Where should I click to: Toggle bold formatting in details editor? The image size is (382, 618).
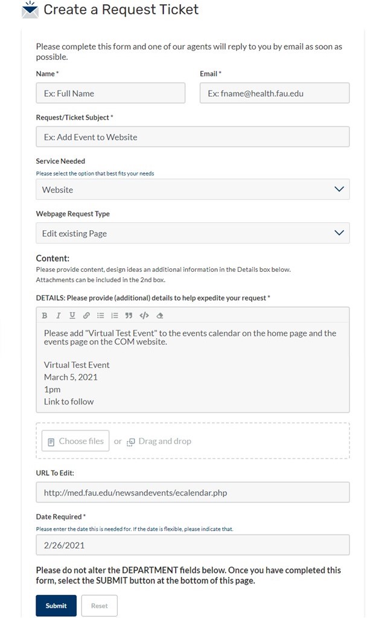pyautogui.click(x=45, y=315)
